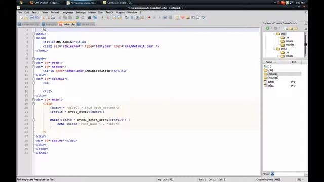The height and width of the screenshot is (182, 324).
Task: Collapse the <html> fold marker
Action: 33,34
